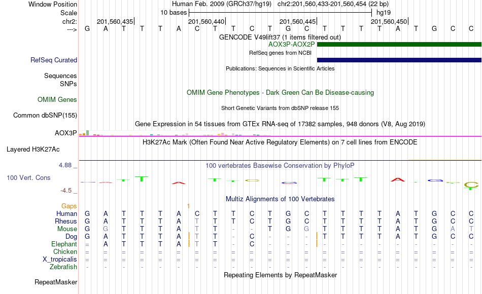Click the chr2:201,560,433-201,560,454 position text
Image resolution: width=482 pixels, height=294 pixels.
click(333, 4)
